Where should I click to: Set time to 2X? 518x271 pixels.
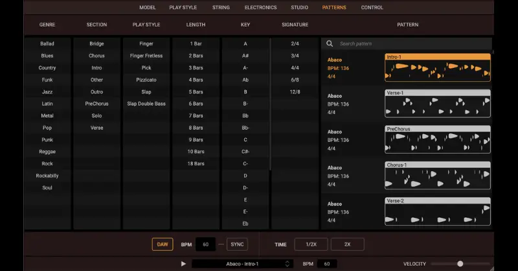[347, 244]
